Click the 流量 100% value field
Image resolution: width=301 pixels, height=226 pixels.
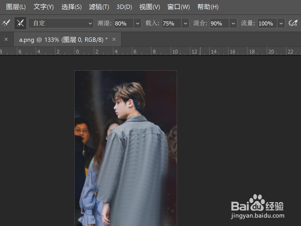point(267,23)
